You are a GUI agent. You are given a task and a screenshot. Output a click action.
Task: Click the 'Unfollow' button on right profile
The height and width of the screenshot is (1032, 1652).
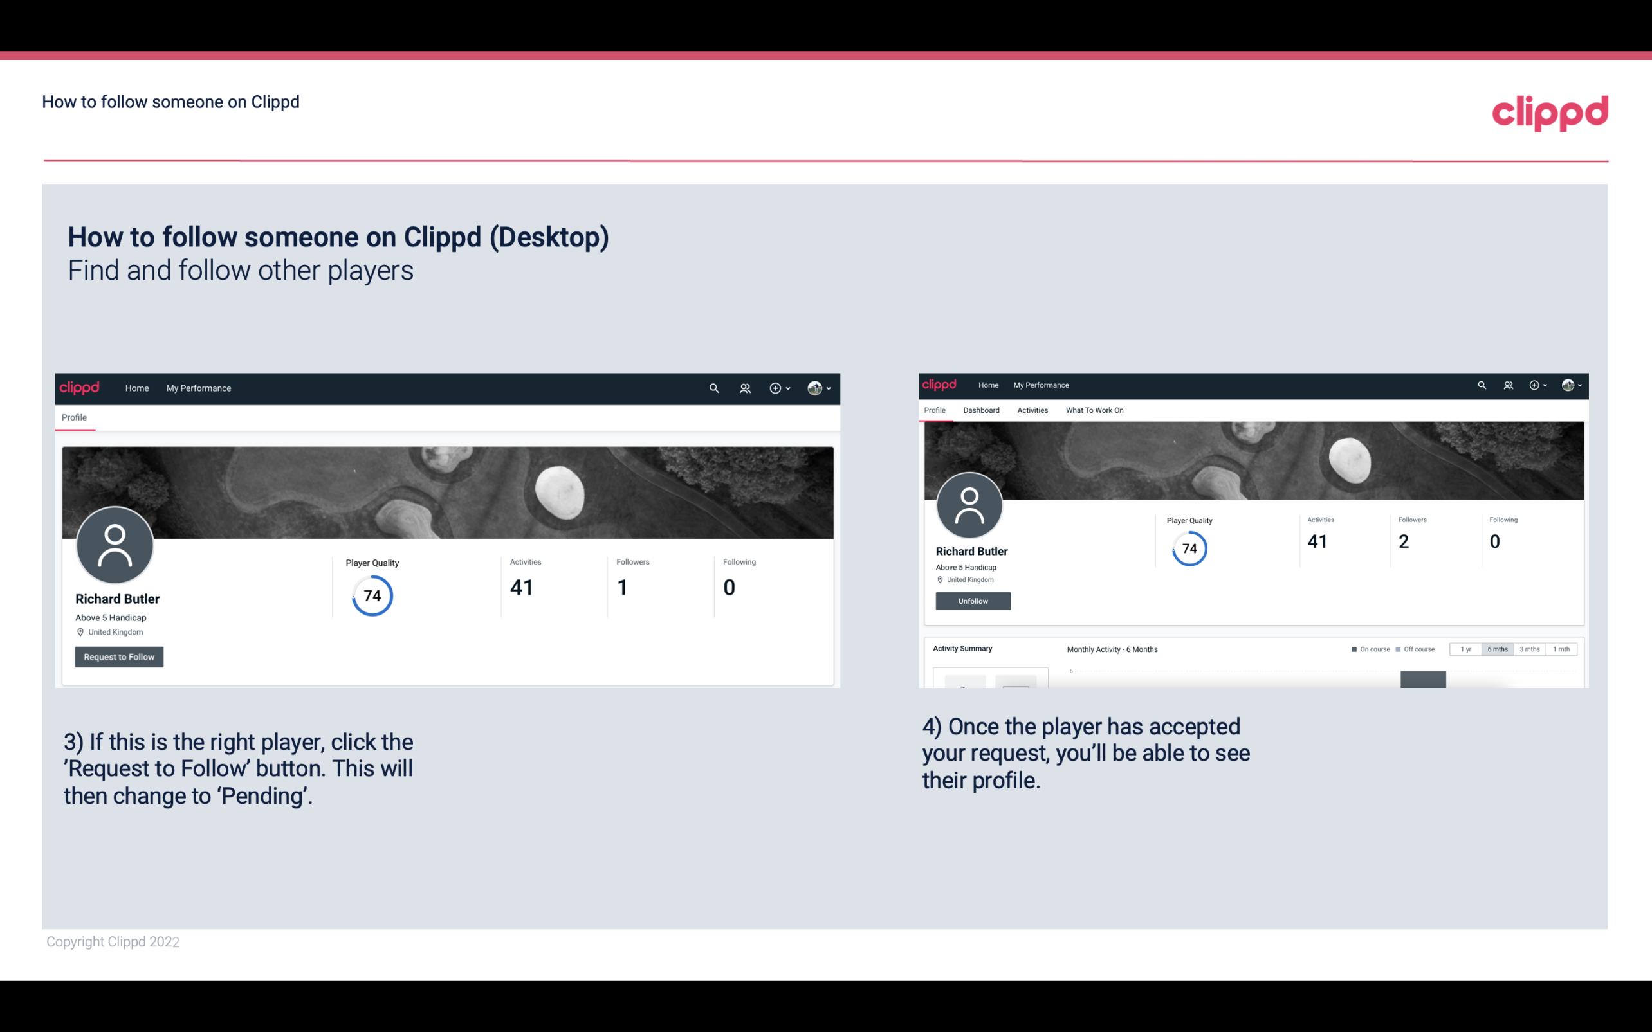pos(971,601)
